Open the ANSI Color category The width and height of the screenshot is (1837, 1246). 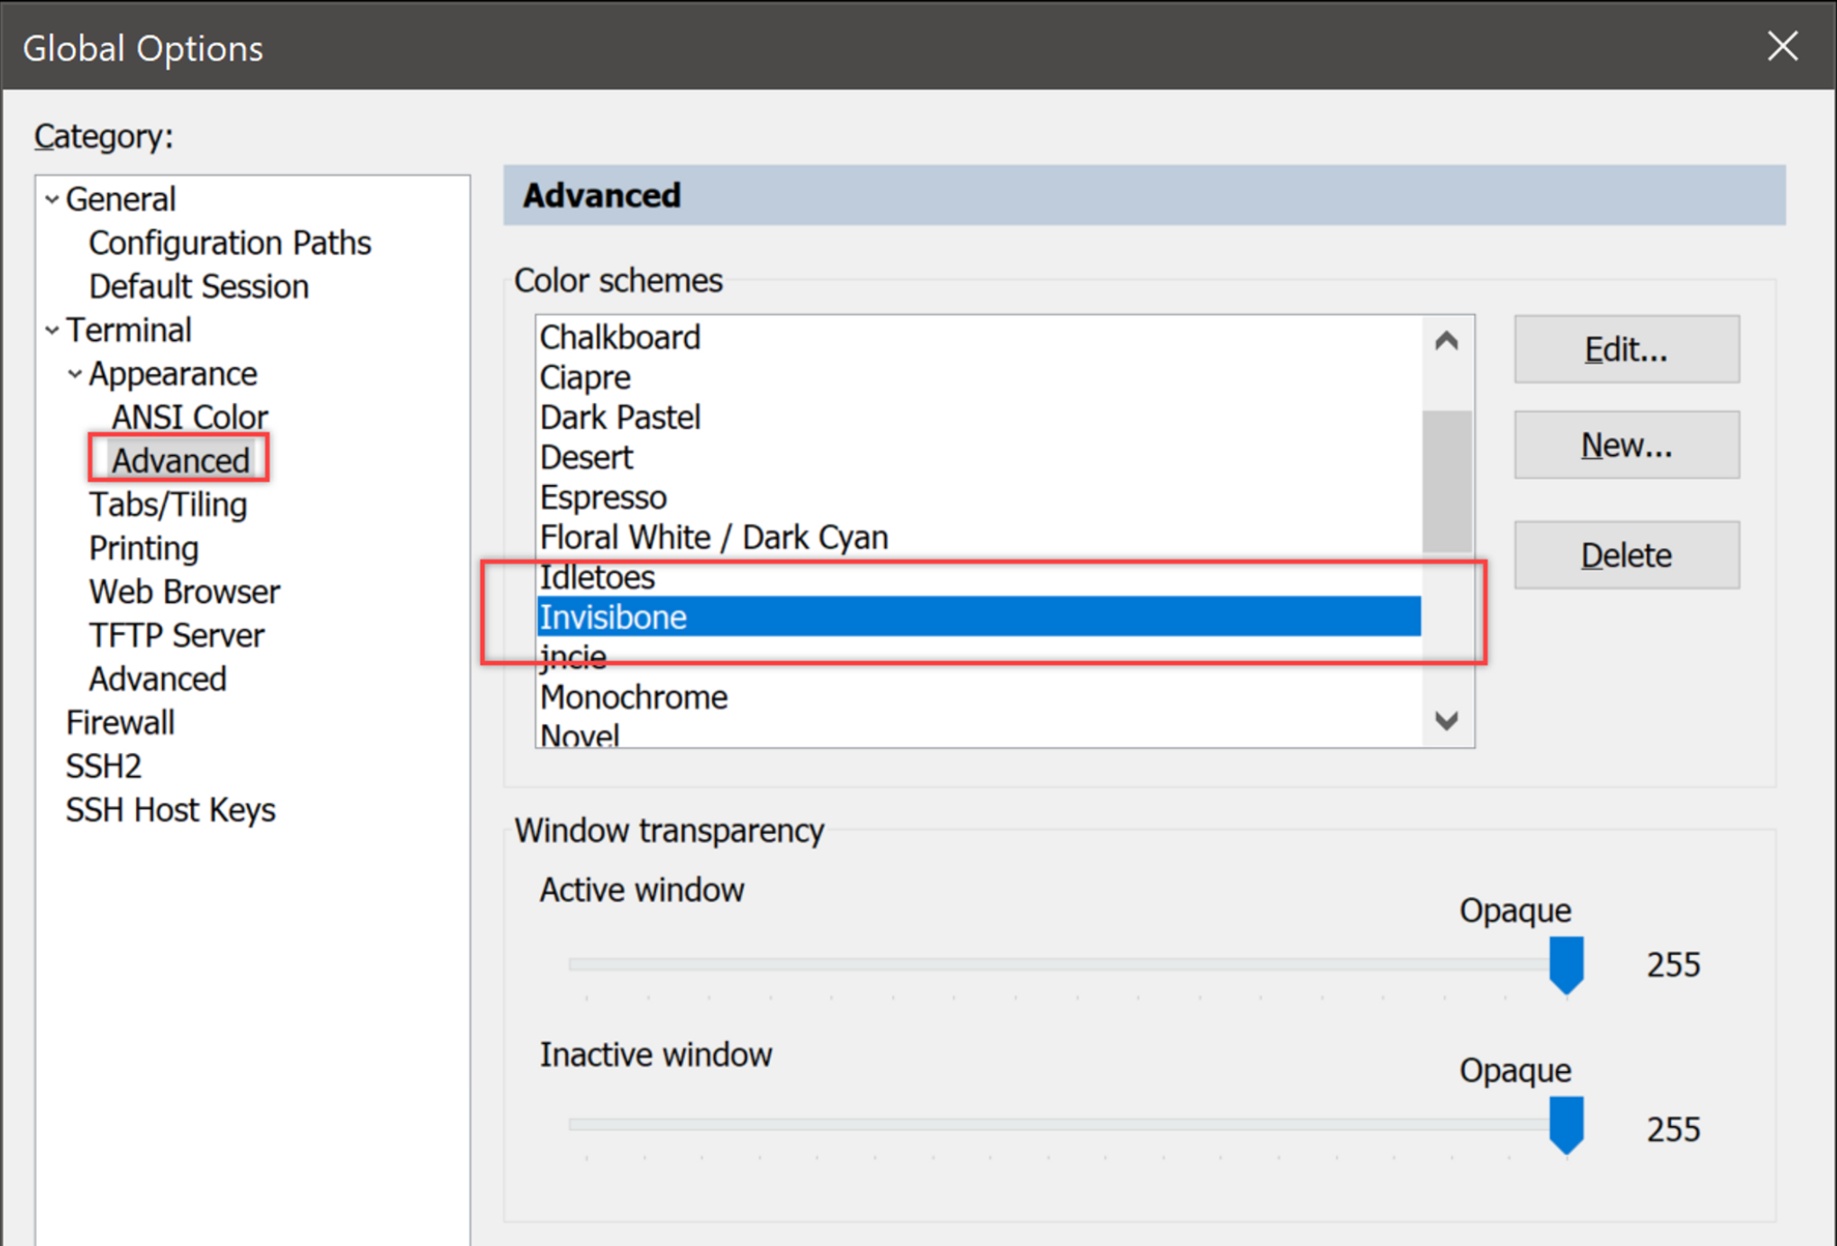(189, 417)
